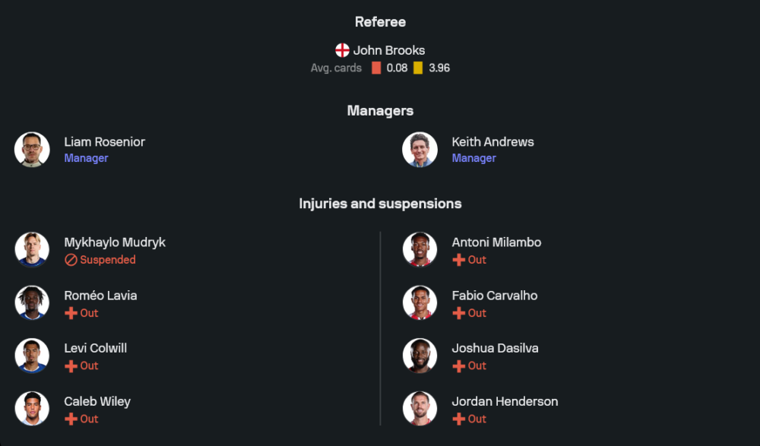Viewport: 760px width, 446px height.
Task: Click Mykhaylo Mudryk's suspended icon
Action: pos(71,260)
